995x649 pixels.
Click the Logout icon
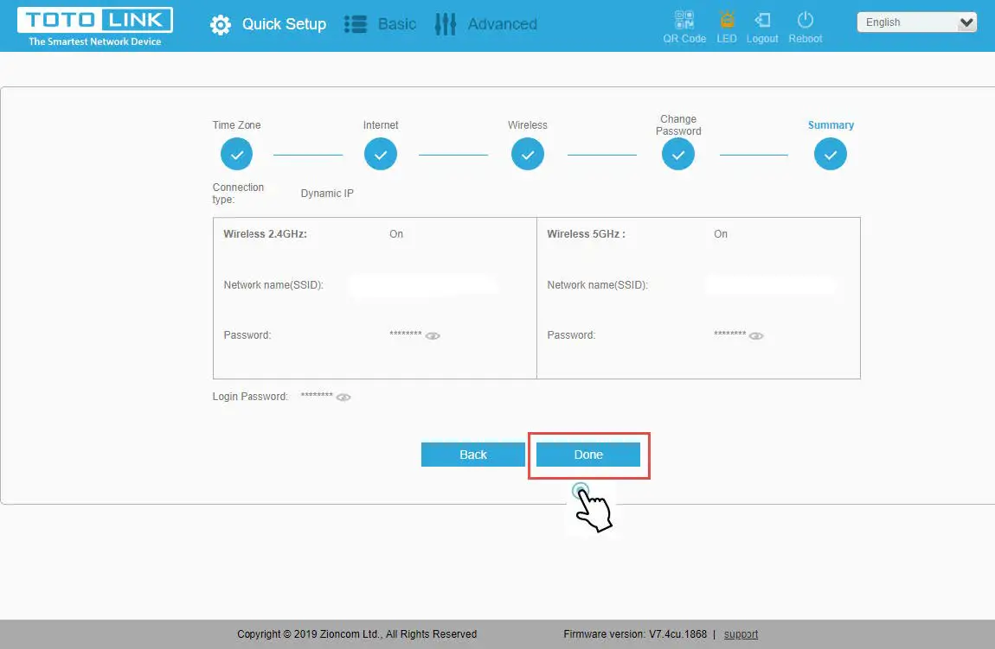click(763, 20)
